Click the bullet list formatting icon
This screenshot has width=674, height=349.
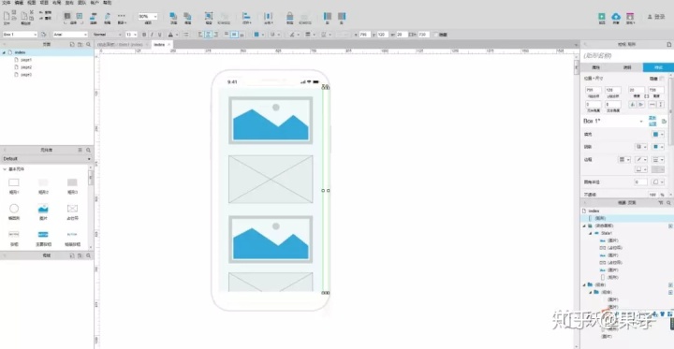pyautogui.click(x=185, y=35)
